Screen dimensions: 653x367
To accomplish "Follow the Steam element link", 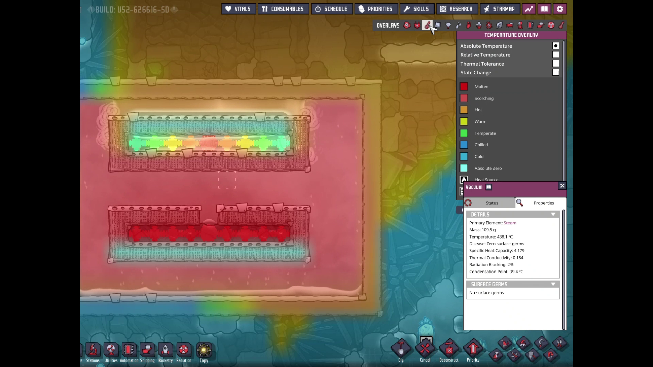I will click(x=510, y=223).
